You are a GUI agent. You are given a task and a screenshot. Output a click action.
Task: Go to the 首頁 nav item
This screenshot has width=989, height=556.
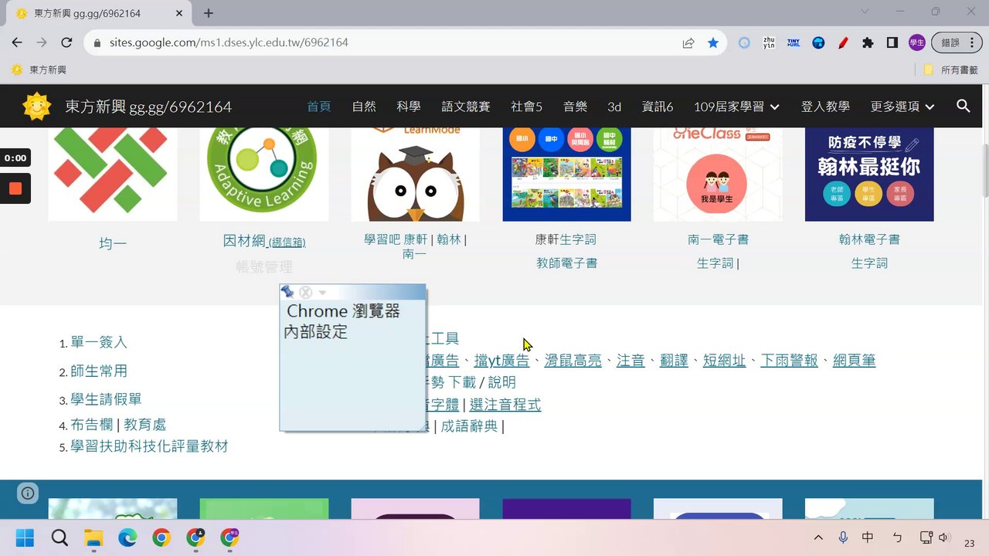319,107
